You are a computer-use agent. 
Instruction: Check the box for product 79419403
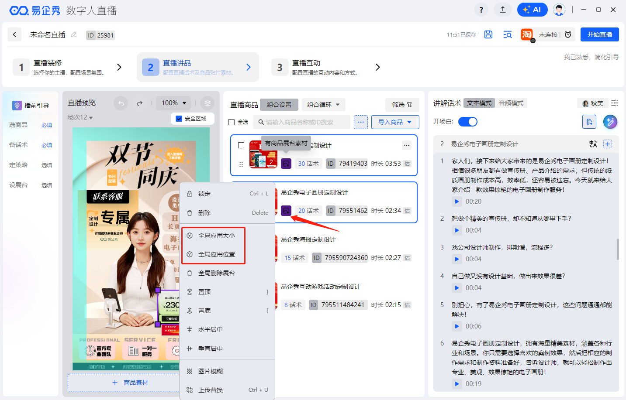(241, 145)
